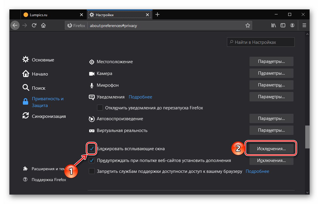Open the Поиск settings category
Screen dimensions: 319x204
pos(34,88)
